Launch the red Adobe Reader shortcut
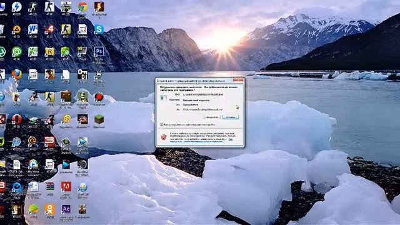The height and width of the screenshot is (225, 400). (66, 187)
